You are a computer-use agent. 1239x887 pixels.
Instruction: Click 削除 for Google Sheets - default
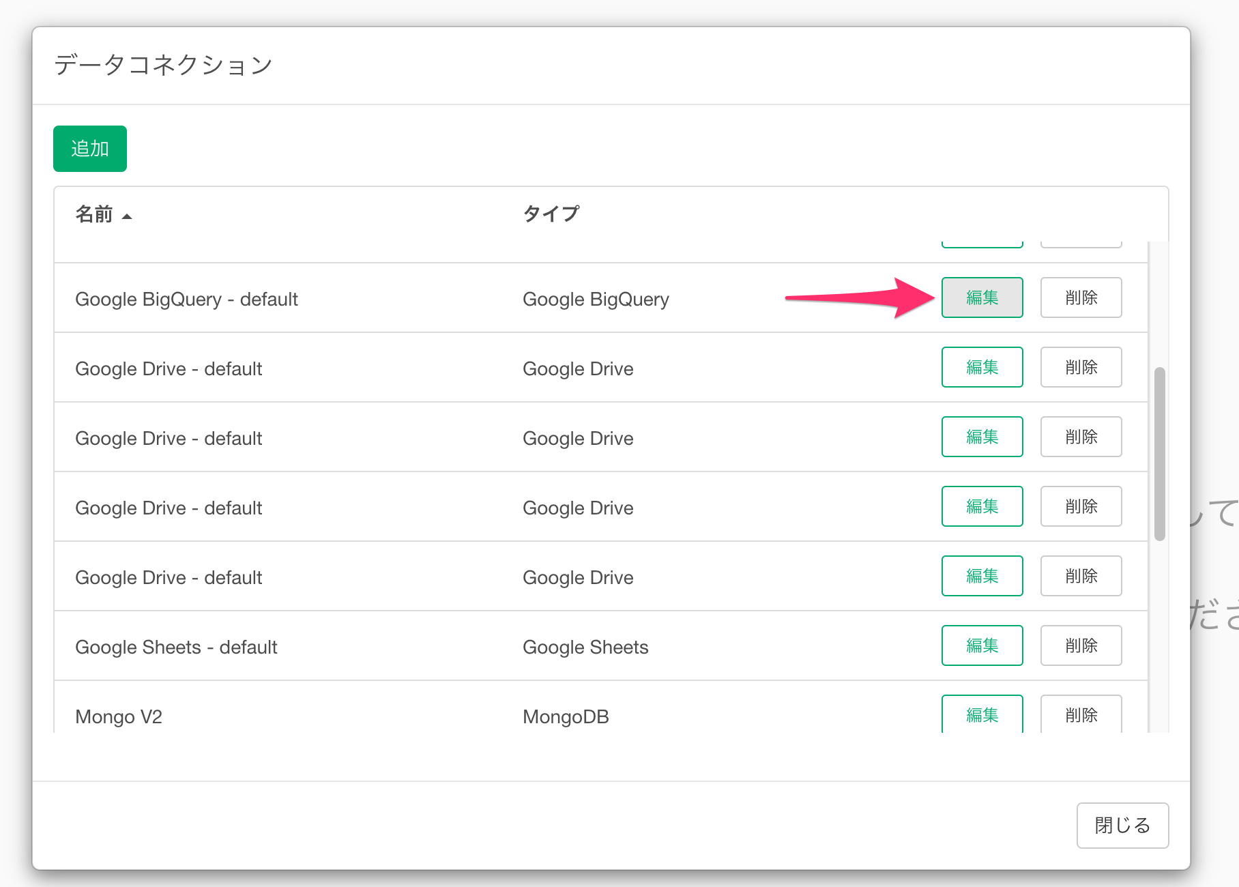[1081, 645]
